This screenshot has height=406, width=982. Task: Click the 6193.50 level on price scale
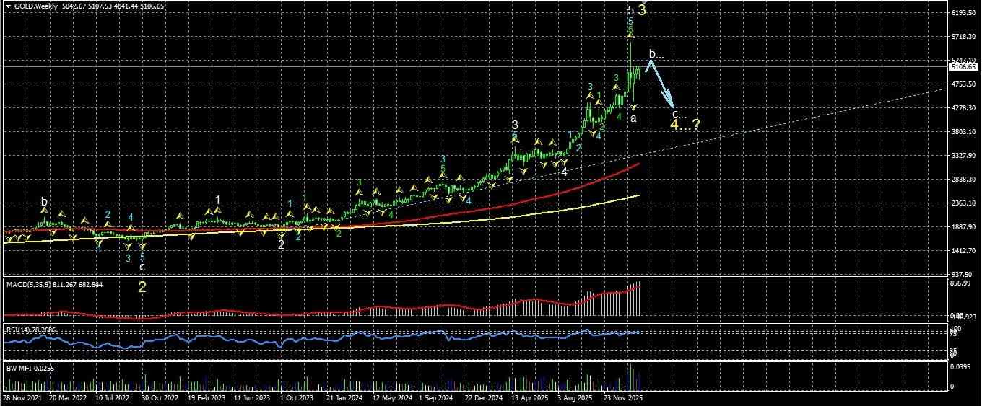(x=965, y=13)
